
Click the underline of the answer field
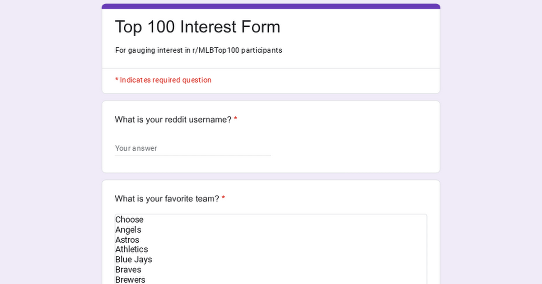tap(193, 156)
